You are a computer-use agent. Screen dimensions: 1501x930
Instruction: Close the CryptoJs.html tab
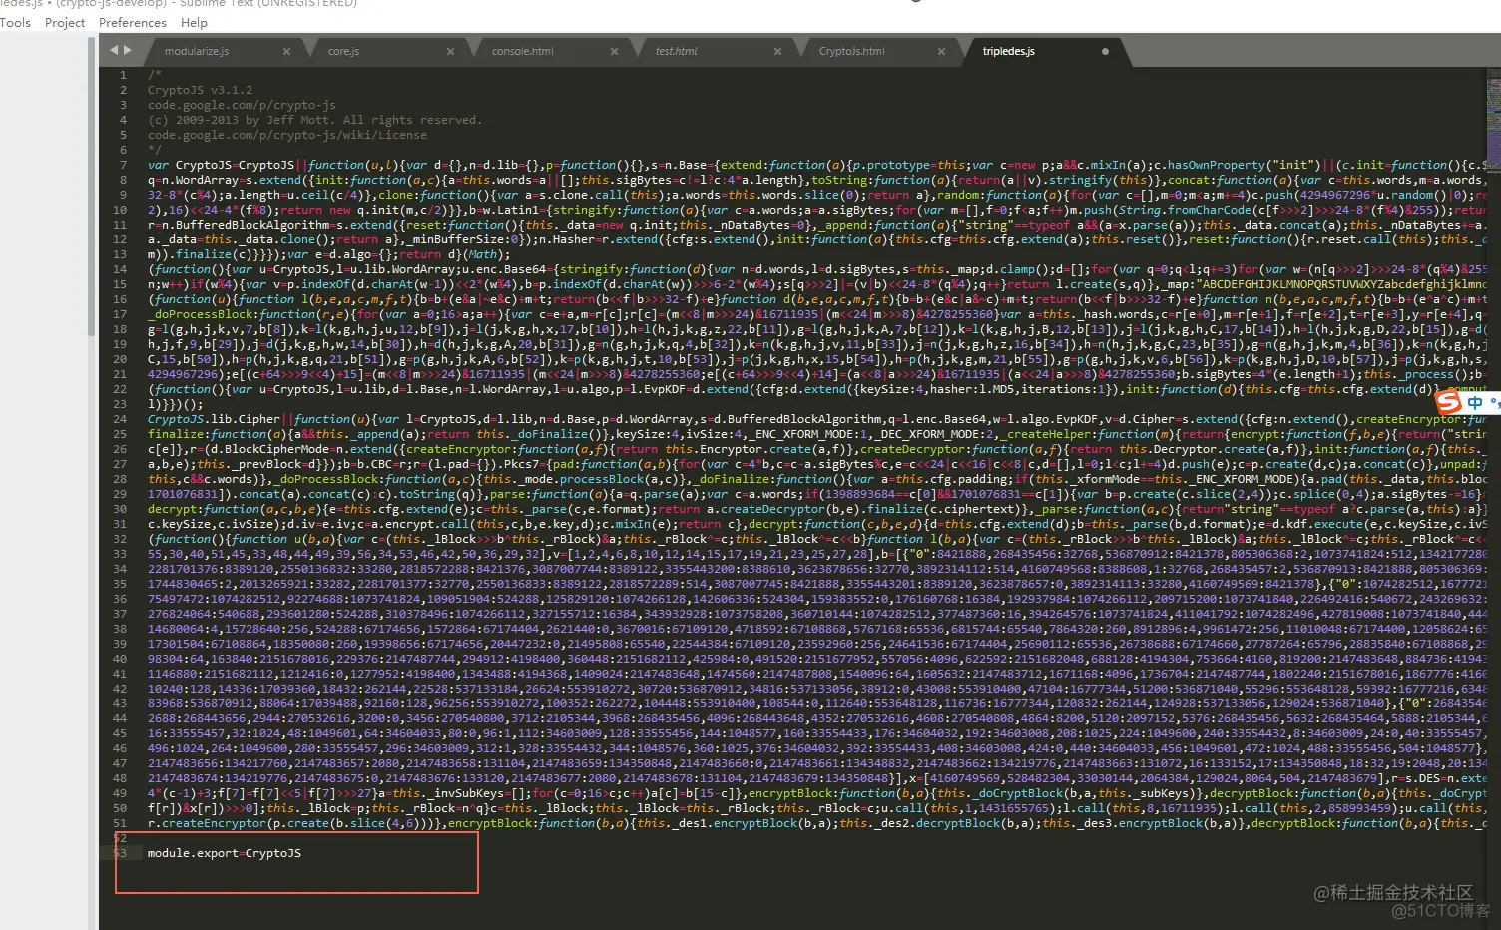pos(941,51)
